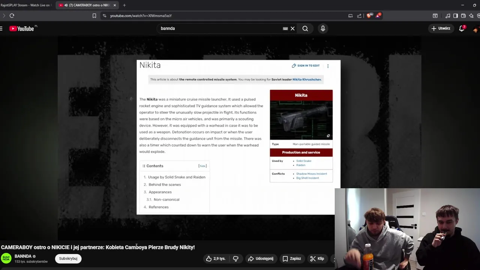This screenshot has width=480, height=270.
Task: Go forward in browser history
Action: (4, 16)
